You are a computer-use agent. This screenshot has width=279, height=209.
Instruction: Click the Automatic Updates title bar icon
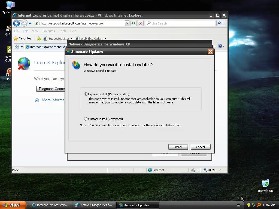point(68,52)
